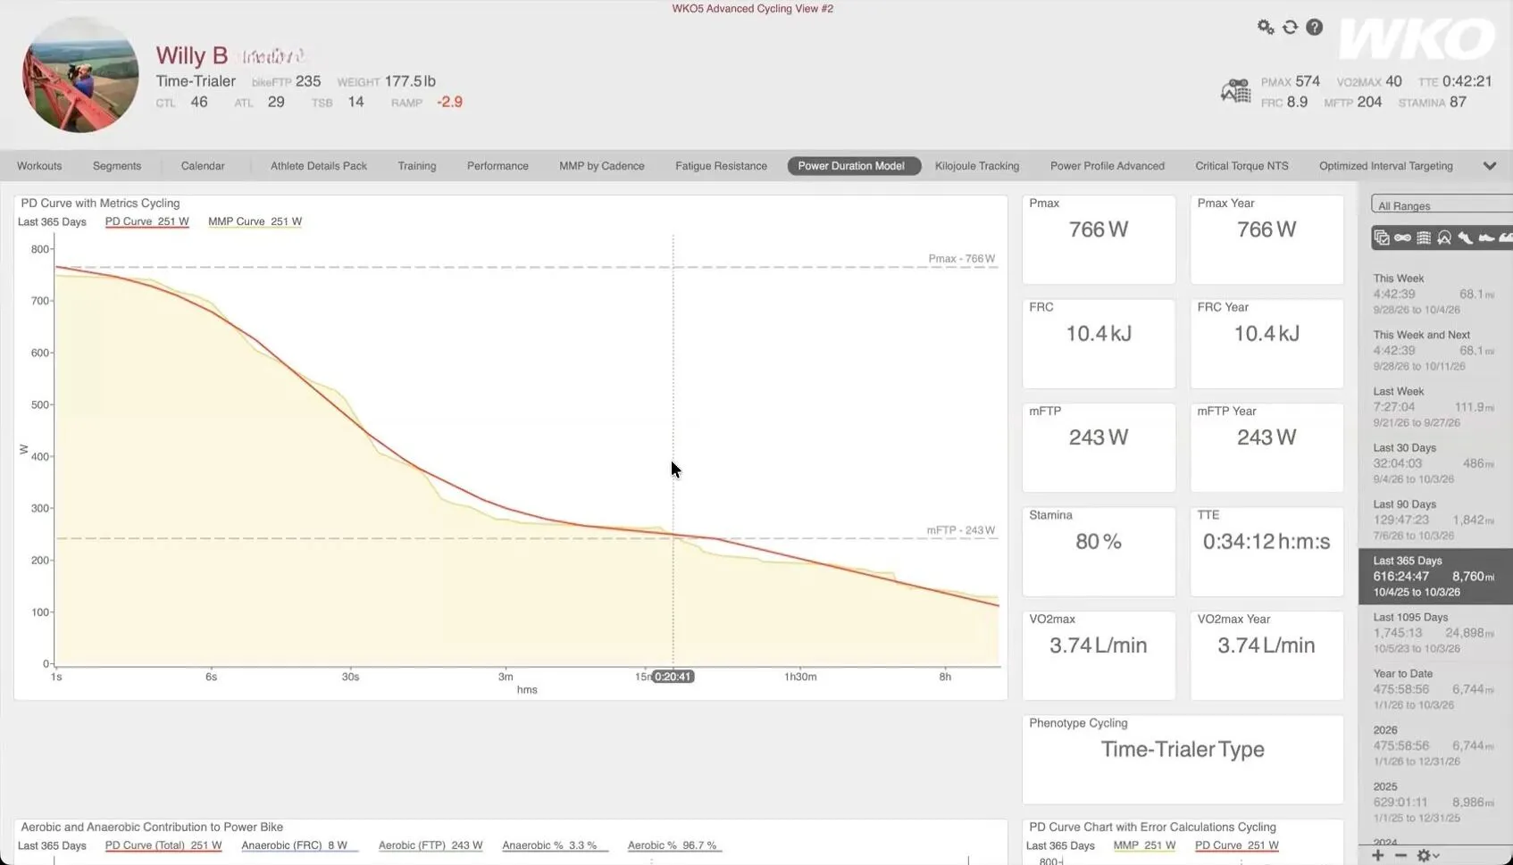
Task: Add a new date range with plus icon
Action: coord(1378,855)
